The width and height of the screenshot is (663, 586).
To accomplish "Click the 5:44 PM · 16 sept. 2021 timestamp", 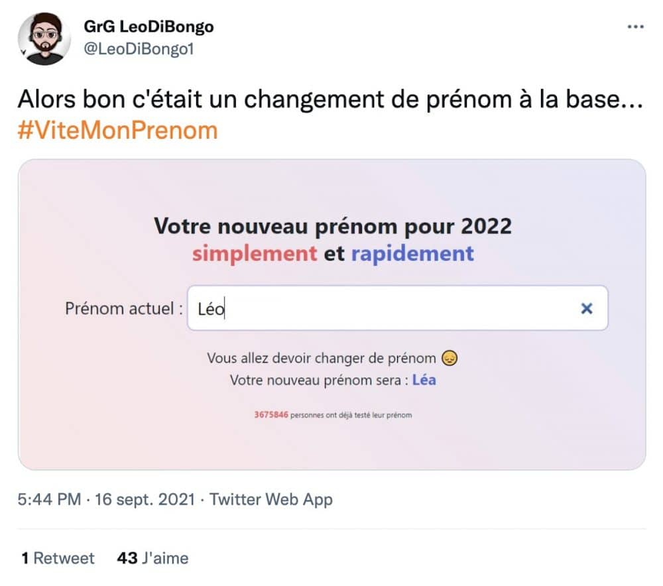I will [x=106, y=499].
